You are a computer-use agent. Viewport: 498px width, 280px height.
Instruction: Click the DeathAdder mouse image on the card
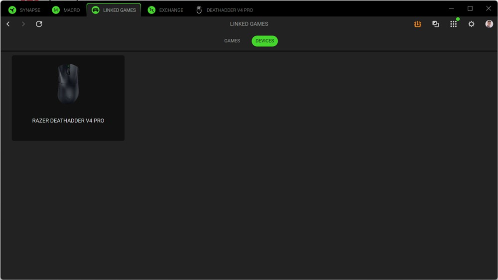68,83
